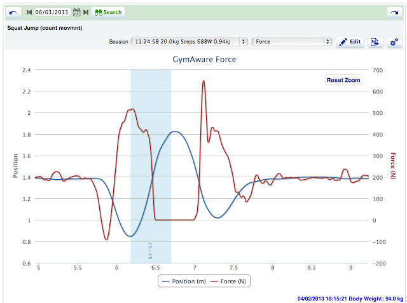
Task: Click the 'Force (N)' right axis label
Action: 393,166
